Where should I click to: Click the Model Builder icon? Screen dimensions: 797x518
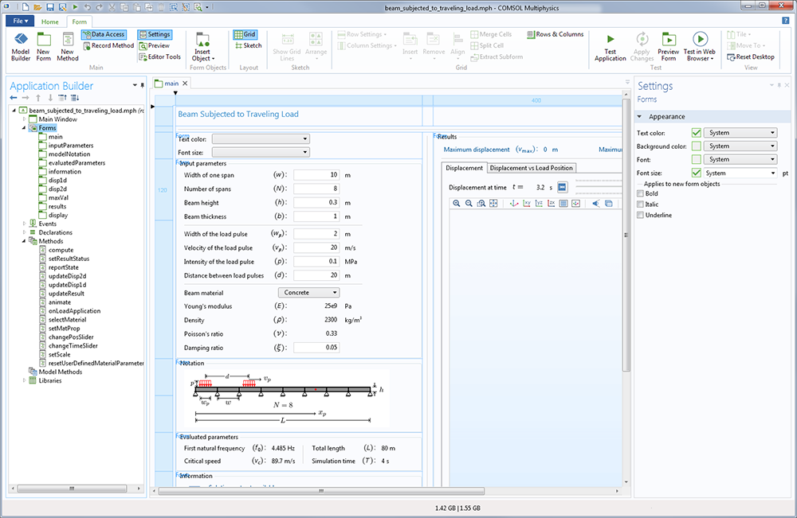(x=21, y=46)
